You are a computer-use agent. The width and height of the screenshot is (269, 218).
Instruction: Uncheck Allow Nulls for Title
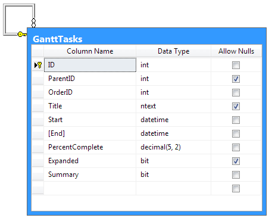236,106
